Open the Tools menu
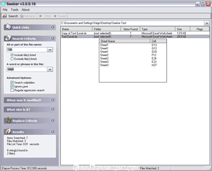Image resolution: width=212 pixels, height=171 pixels. (x=14, y=10)
